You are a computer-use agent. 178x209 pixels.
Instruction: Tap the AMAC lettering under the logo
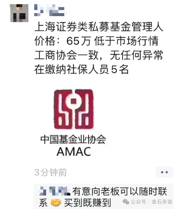point(74,152)
